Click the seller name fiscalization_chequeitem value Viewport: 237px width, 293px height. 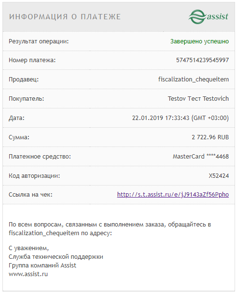pyautogui.click(x=194, y=80)
